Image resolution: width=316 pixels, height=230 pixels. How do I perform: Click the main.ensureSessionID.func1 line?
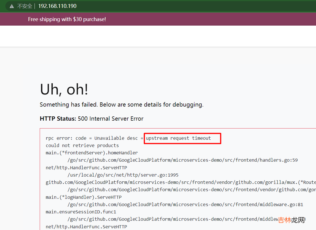(x=81, y=212)
